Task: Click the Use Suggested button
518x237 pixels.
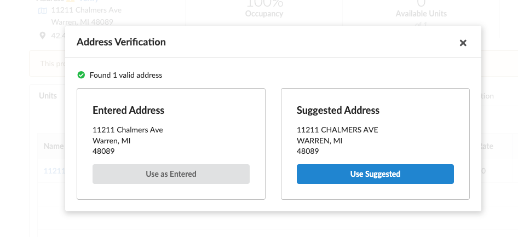Action: click(375, 174)
